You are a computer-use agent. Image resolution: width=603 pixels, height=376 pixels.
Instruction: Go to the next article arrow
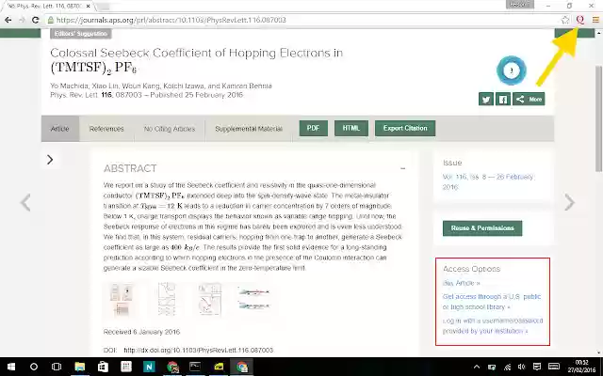point(569,203)
